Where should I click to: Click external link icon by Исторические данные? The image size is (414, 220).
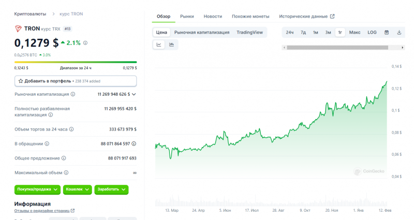click(332, 17)
